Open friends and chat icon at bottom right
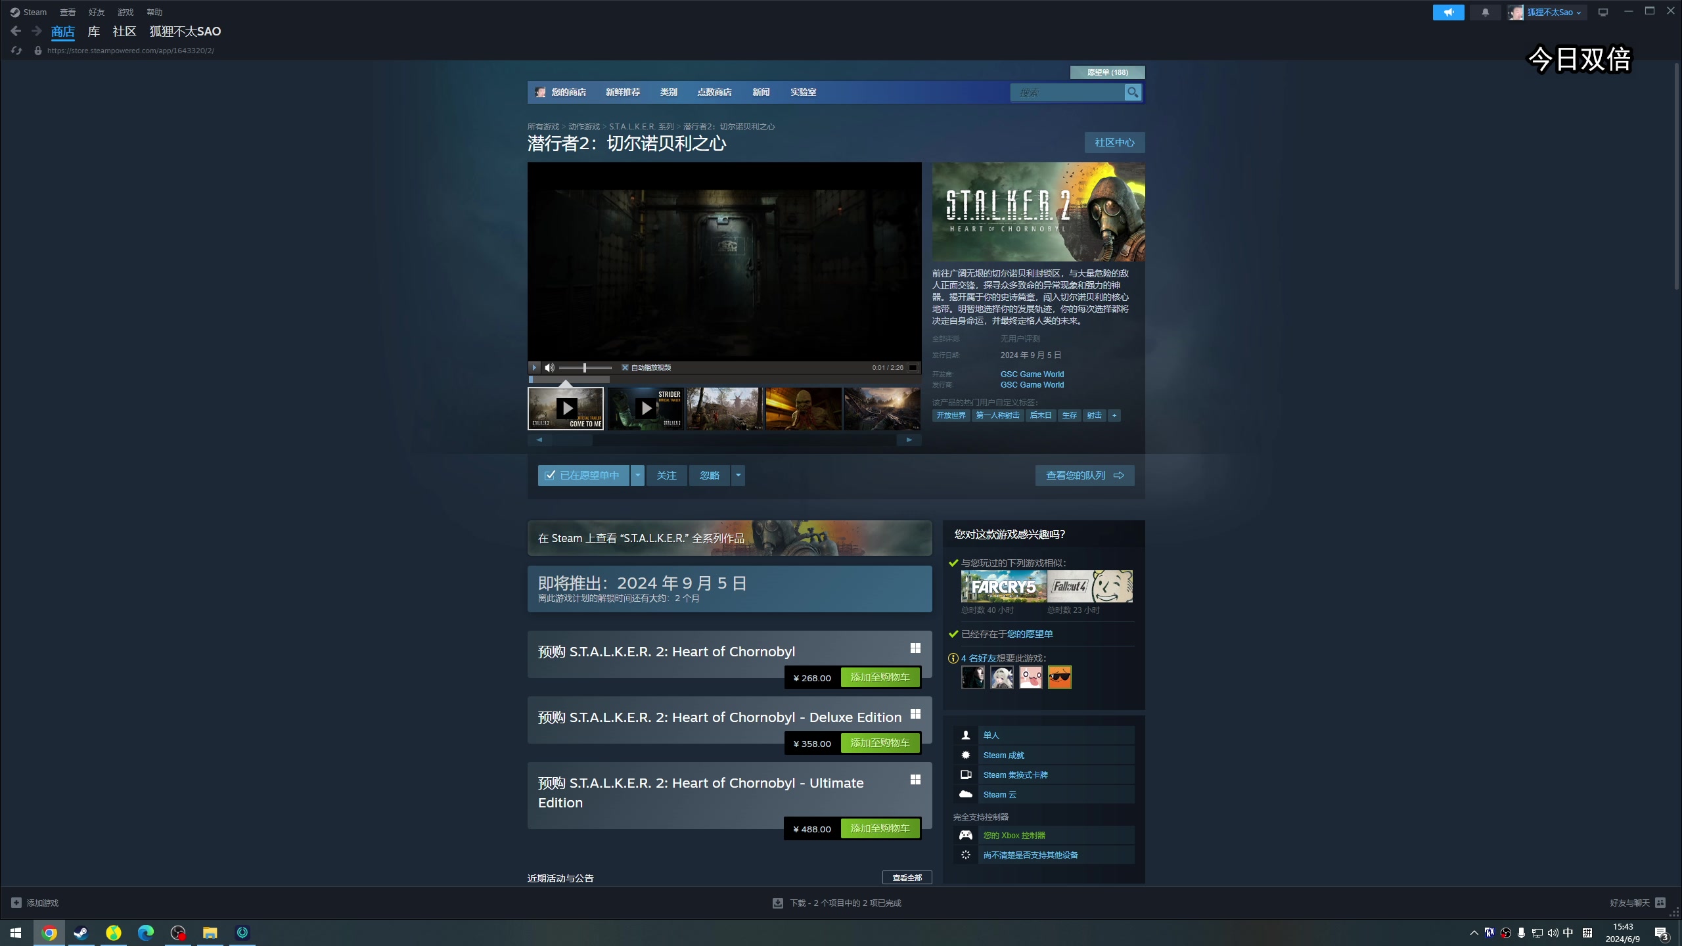 point(1660,903)
